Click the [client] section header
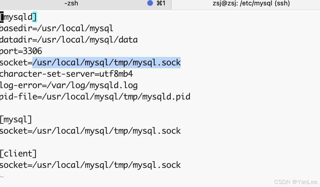 (x=18, y=153)
